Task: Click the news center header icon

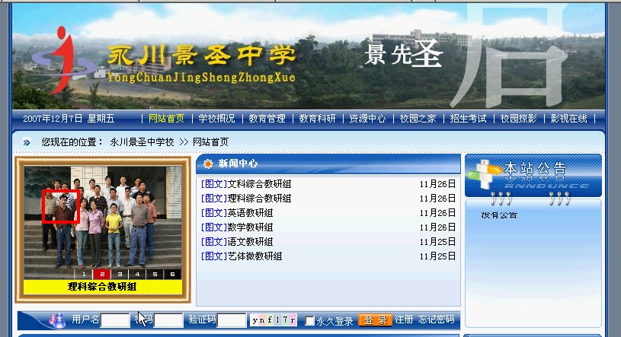Action: click(x=208, y=164)
